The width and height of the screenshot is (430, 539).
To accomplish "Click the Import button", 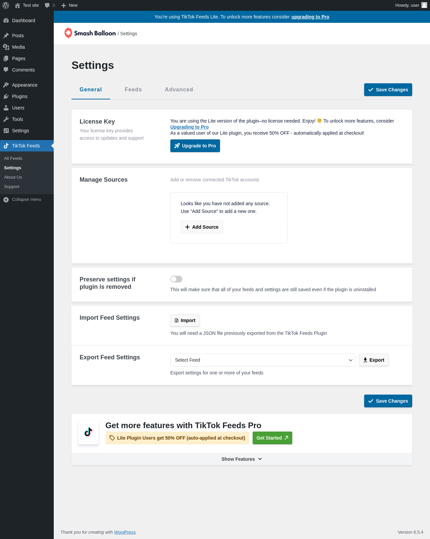I will 185,320.
